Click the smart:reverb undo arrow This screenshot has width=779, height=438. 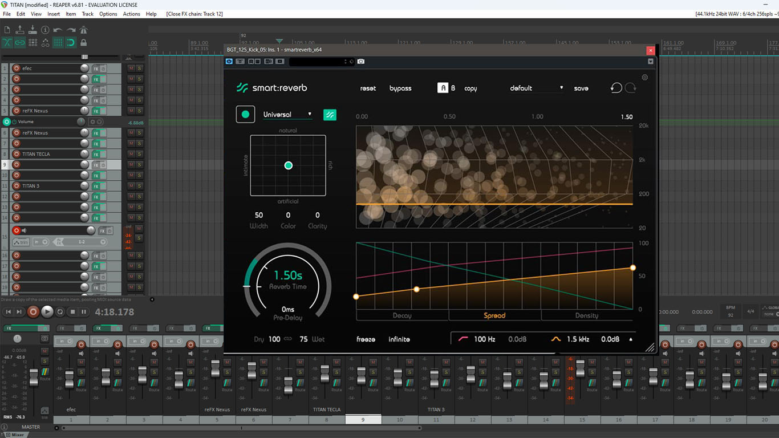click(616, 88)
